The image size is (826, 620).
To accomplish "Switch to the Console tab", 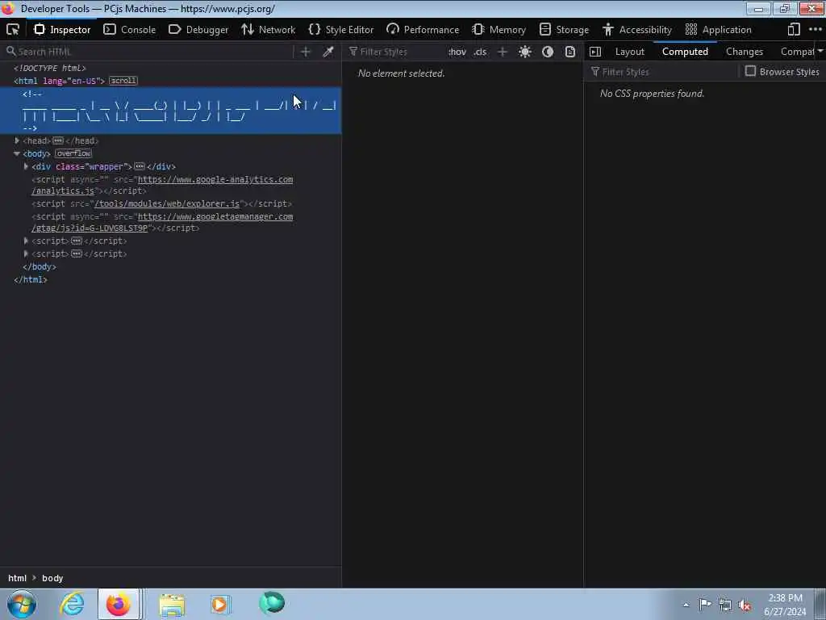I will tap(130, 30).
